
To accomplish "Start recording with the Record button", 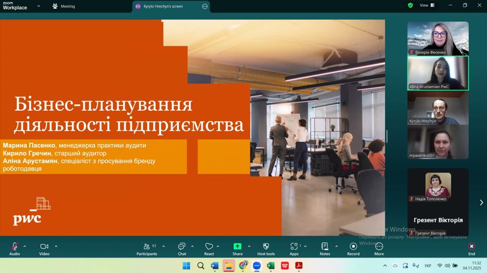I will [353, 247].
